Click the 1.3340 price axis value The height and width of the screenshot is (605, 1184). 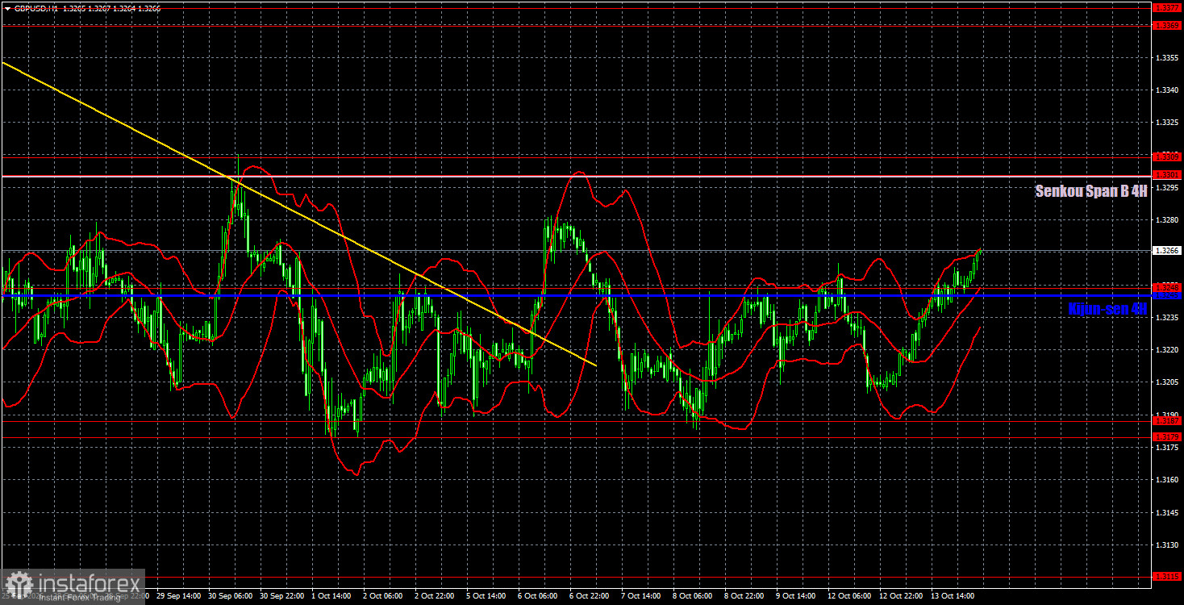[x=1168, y=90]
